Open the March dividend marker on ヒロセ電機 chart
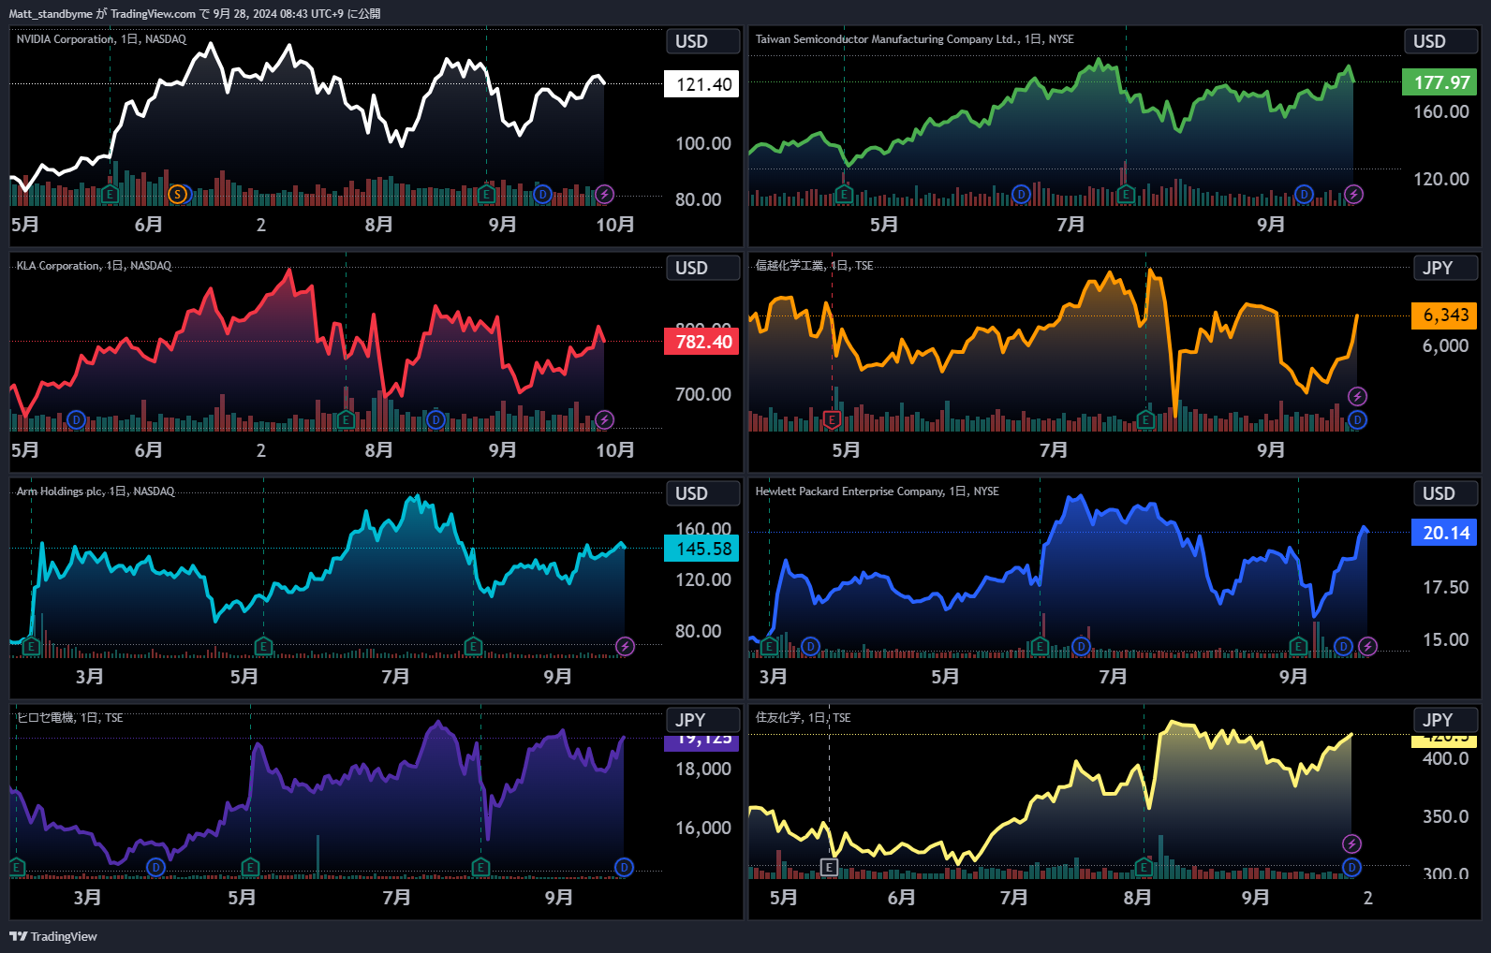 coord(155,868)
